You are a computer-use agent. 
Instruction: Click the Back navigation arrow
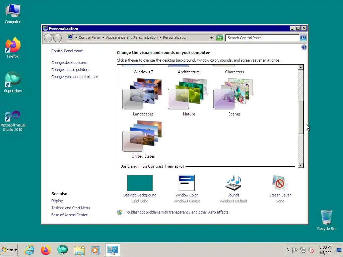pyautogui.click(x=48, y=38)
